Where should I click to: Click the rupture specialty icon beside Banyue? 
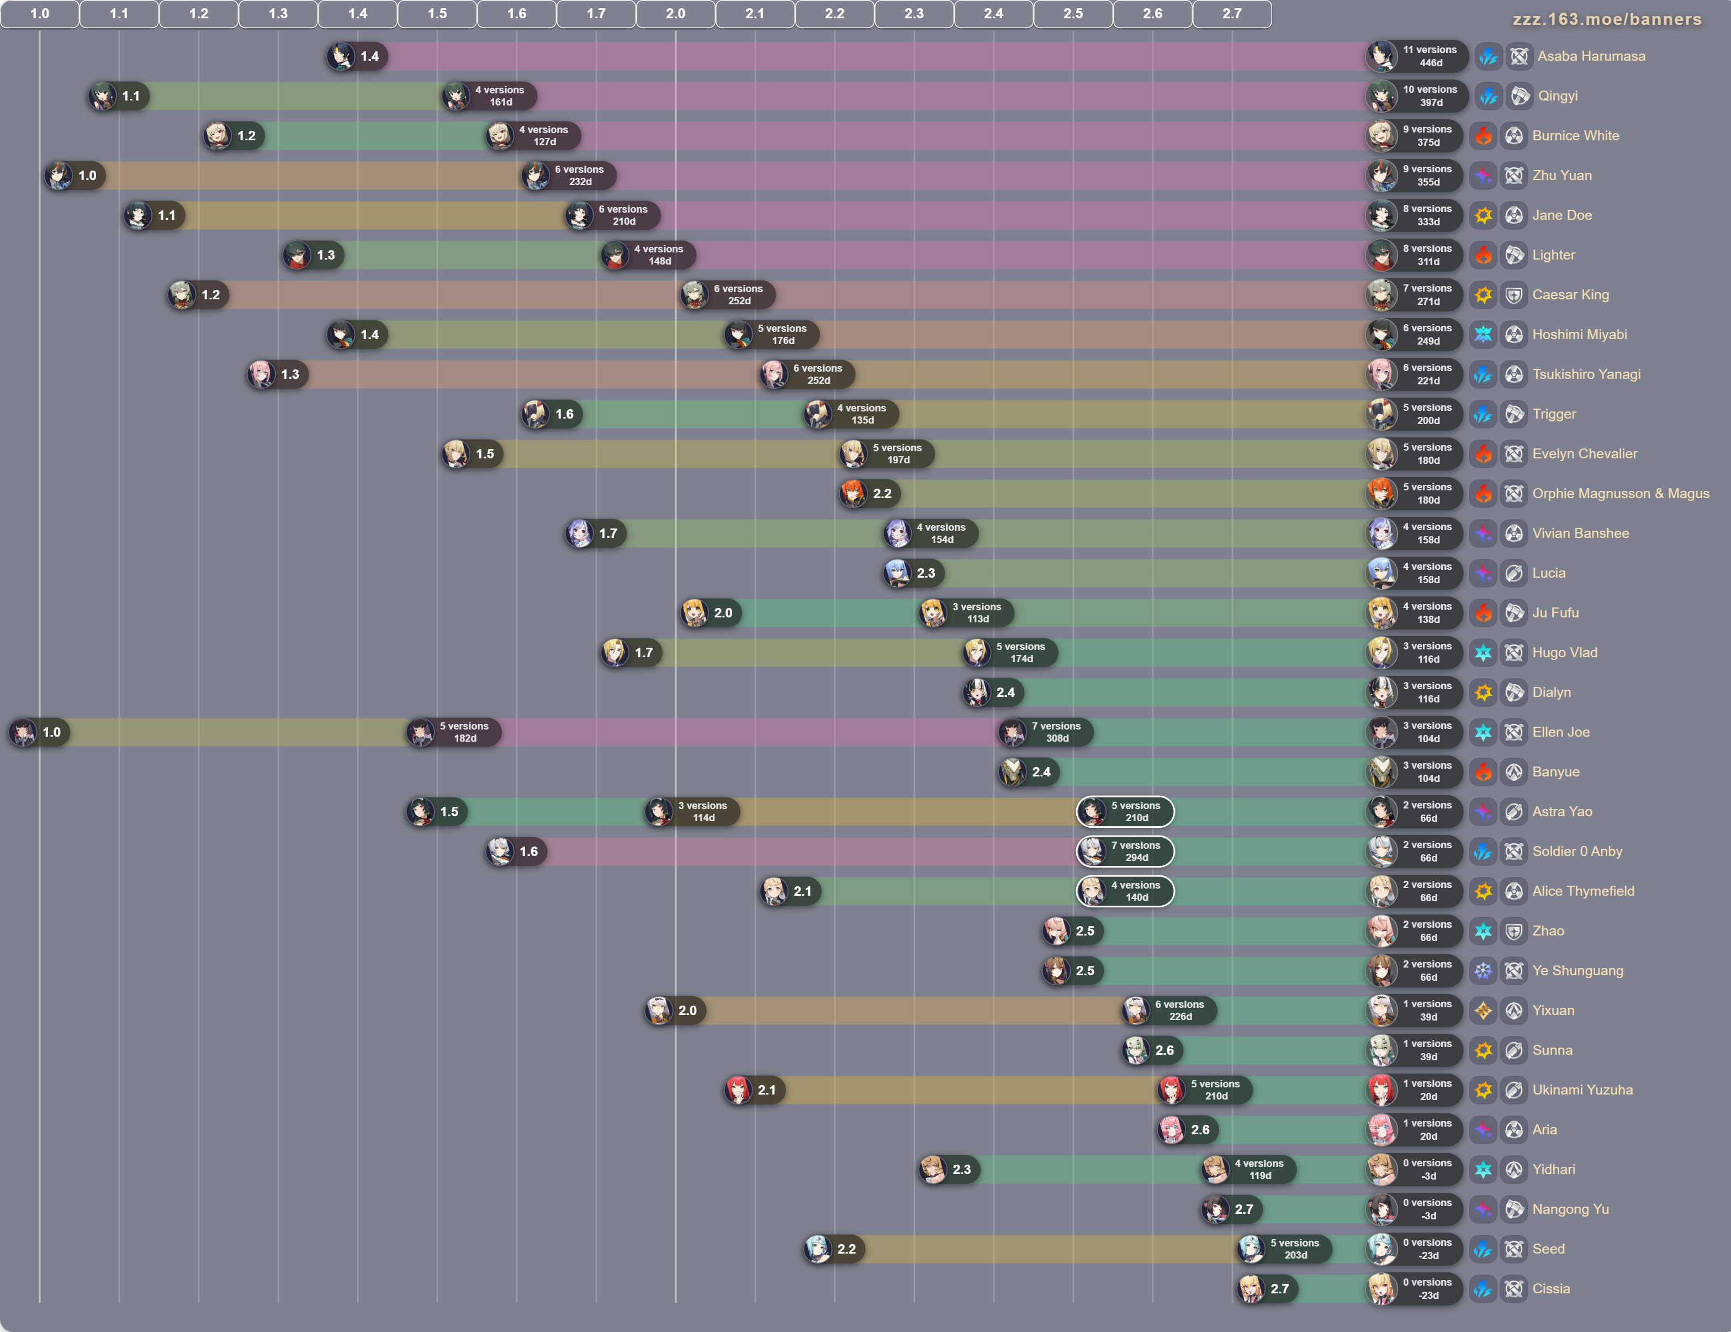click(x=1513, y=772)
